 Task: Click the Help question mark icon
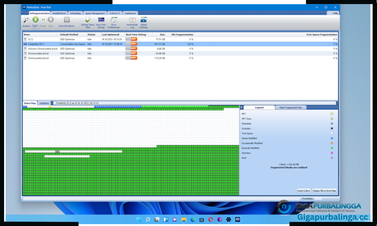click(330, 13)
